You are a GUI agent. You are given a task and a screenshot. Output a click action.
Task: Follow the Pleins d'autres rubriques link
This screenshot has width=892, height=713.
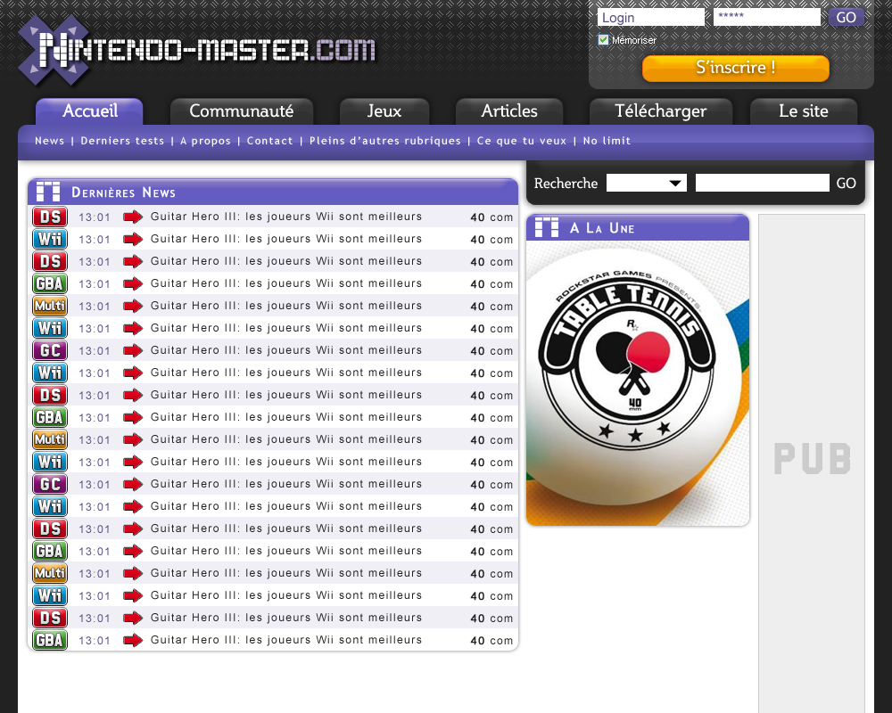(385, 141)
